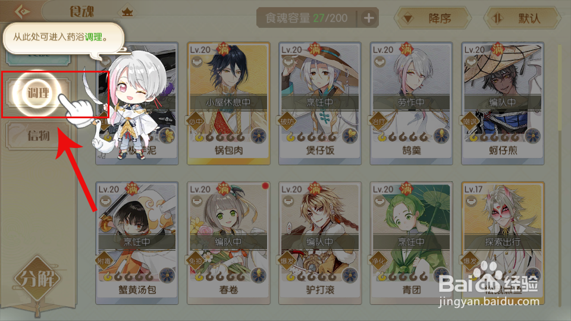
Task: Open the 降序 sort order dropdown
Action: (x=432, y=18)
